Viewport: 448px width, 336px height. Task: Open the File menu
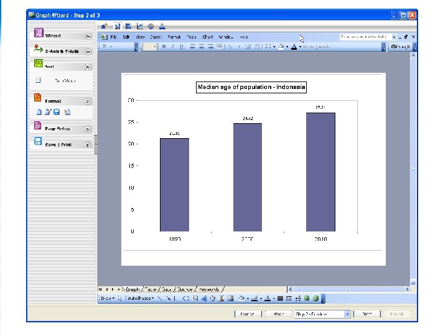pyautogui.click(x=113, y=37)
